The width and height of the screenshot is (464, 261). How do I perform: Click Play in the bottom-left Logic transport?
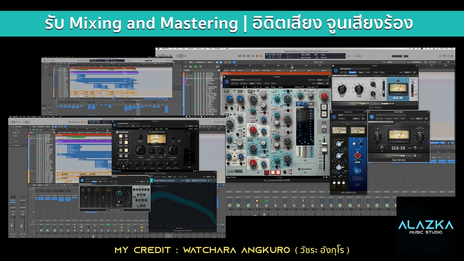79,122
